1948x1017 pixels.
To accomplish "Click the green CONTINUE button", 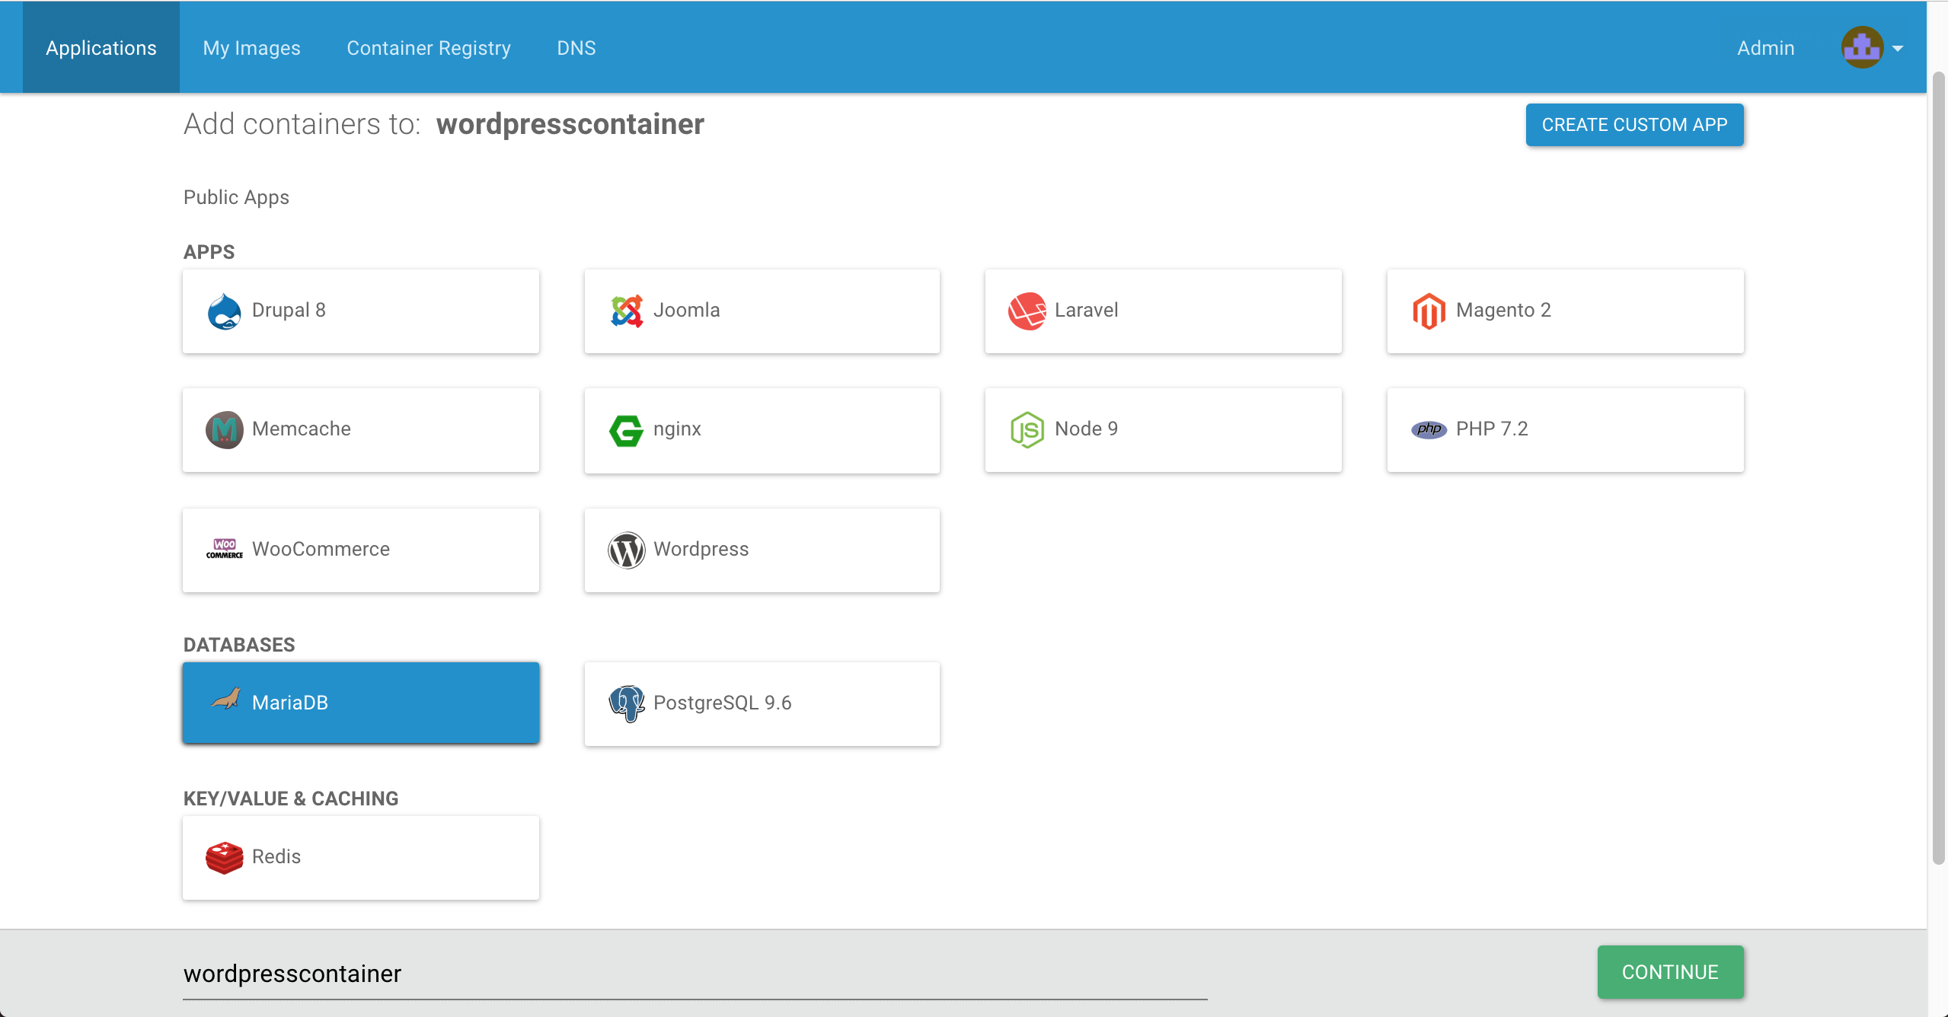I will point(1670,971).
